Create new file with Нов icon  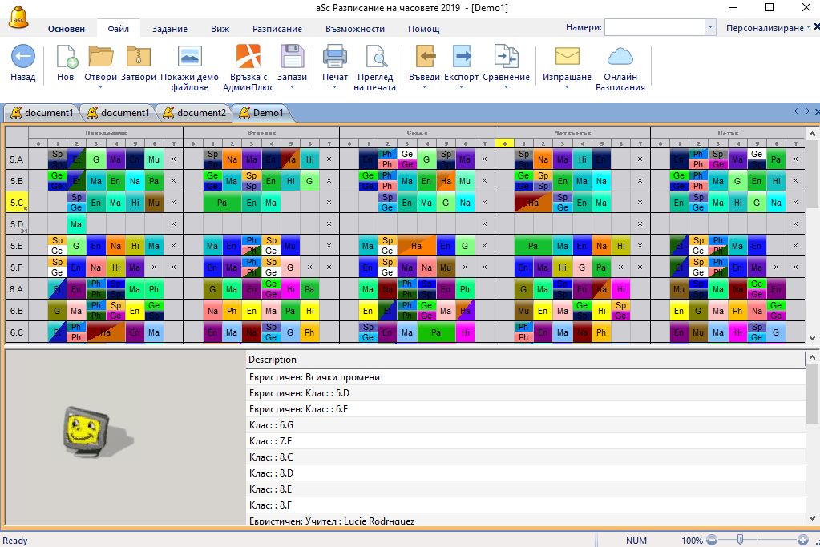tap(66, 58)
